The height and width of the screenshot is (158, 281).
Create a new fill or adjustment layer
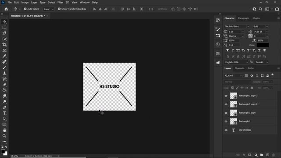[x=256, y=155]
